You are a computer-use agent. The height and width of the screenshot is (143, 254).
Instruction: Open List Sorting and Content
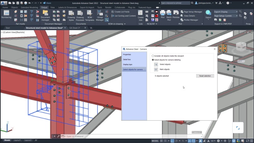click(124, 16)
